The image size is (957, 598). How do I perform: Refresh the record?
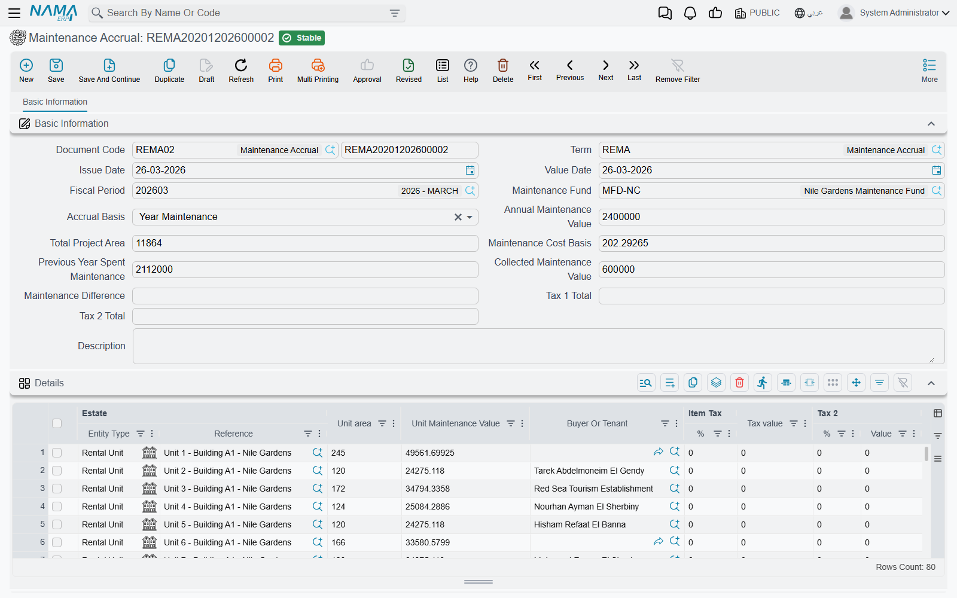(x=241, y=71)
